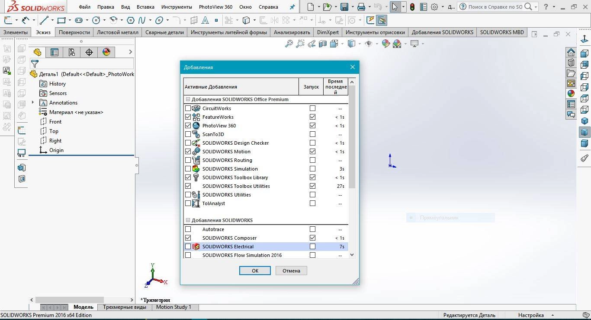Select the sketch Text tool
Image resolution: width=591 pixels, height=320 pixels.
click(205, 20)
